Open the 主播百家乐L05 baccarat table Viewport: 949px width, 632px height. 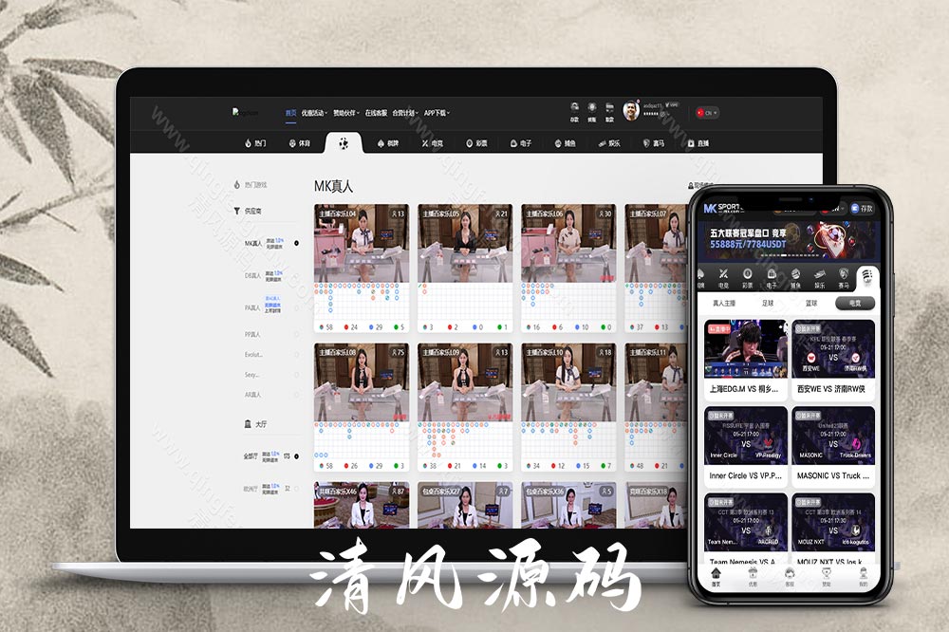(x=465, y=269)
